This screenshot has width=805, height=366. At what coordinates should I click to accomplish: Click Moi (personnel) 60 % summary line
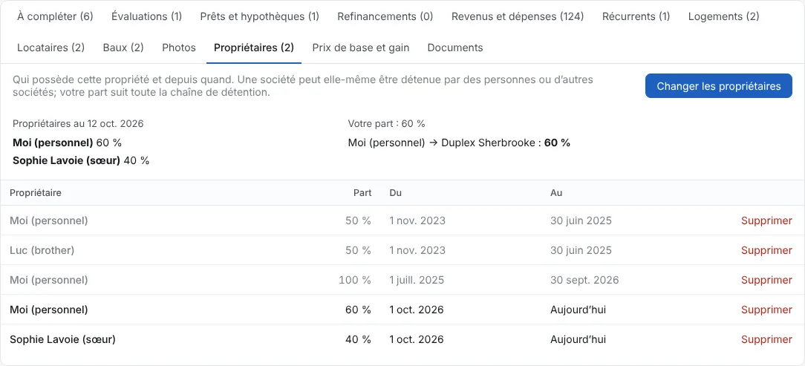68,143
